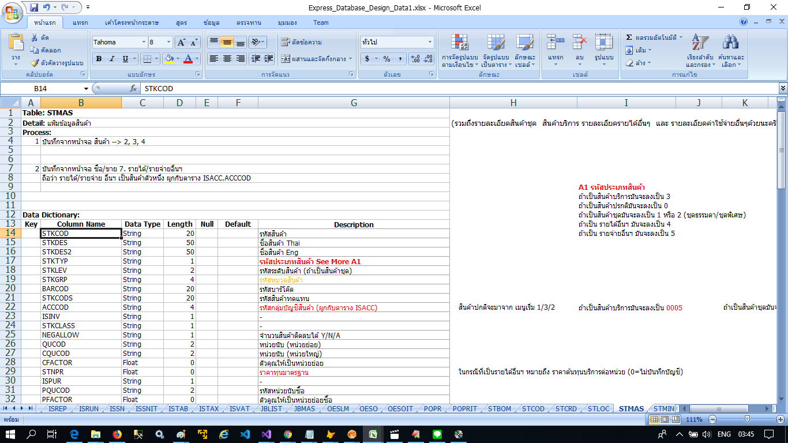Toggle Bold formatting
Viewport: 788px width, 443px height.
coord(99,59)
